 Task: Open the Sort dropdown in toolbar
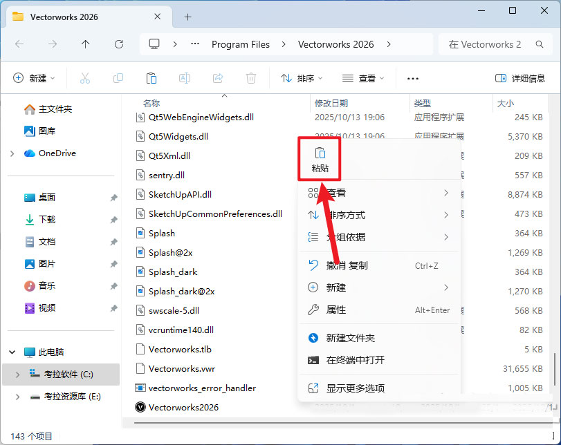point(302,78)
